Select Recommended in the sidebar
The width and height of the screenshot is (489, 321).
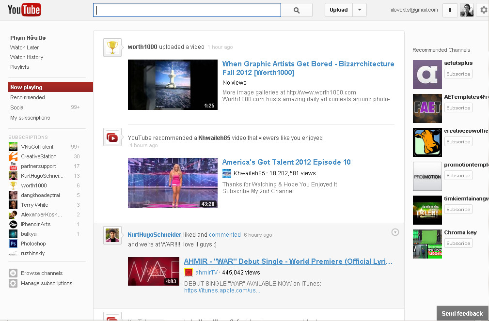pos(28,97)
